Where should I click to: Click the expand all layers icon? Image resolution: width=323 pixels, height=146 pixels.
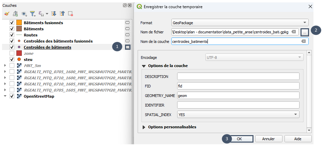click(x=54, y=14)
